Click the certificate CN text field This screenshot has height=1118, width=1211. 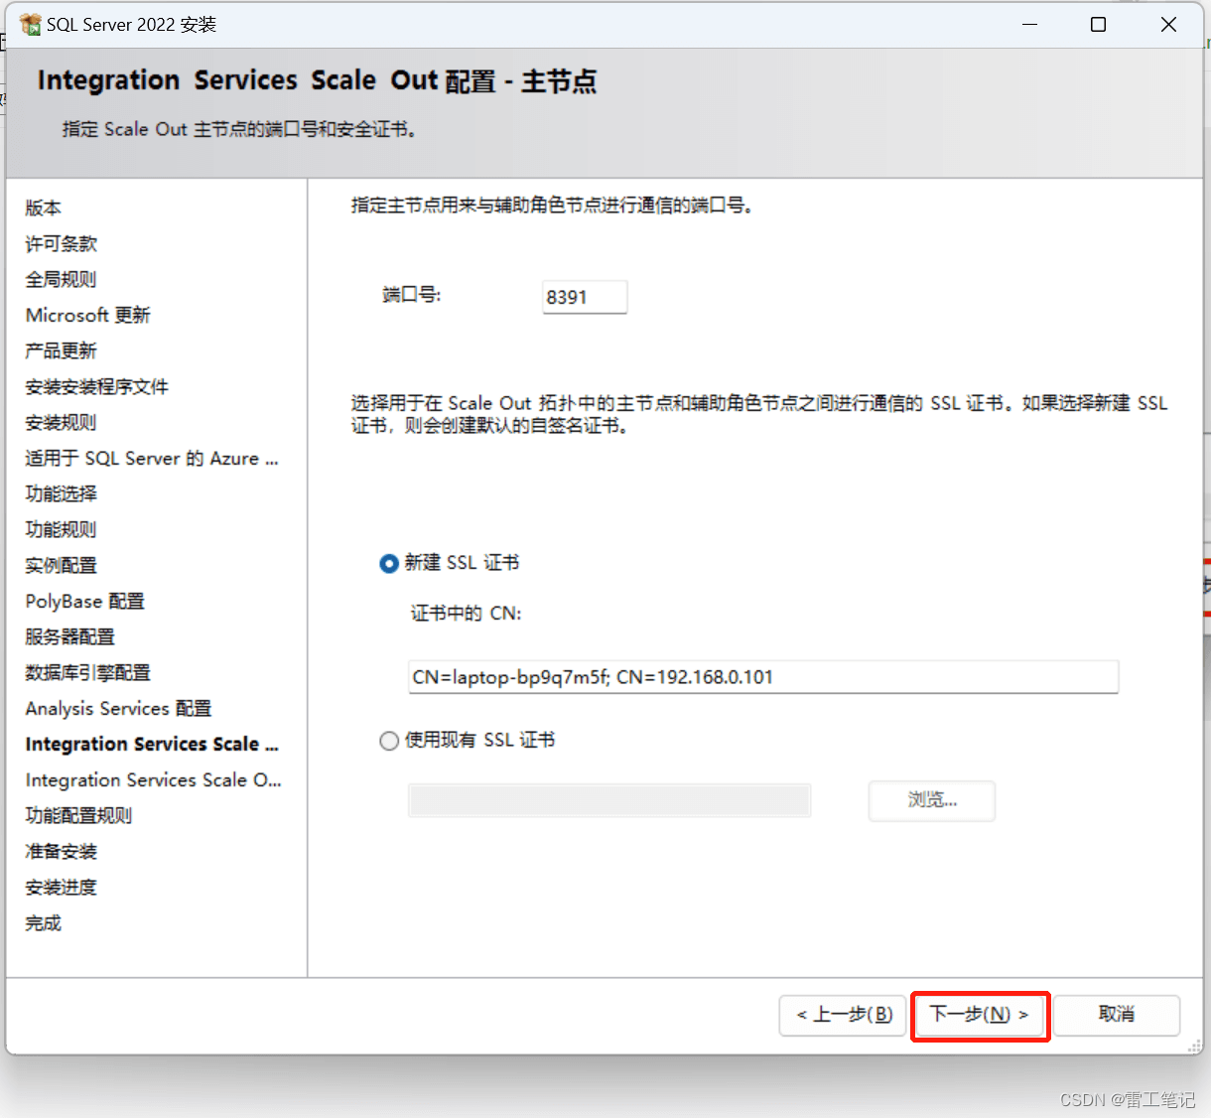pos(763,677)
